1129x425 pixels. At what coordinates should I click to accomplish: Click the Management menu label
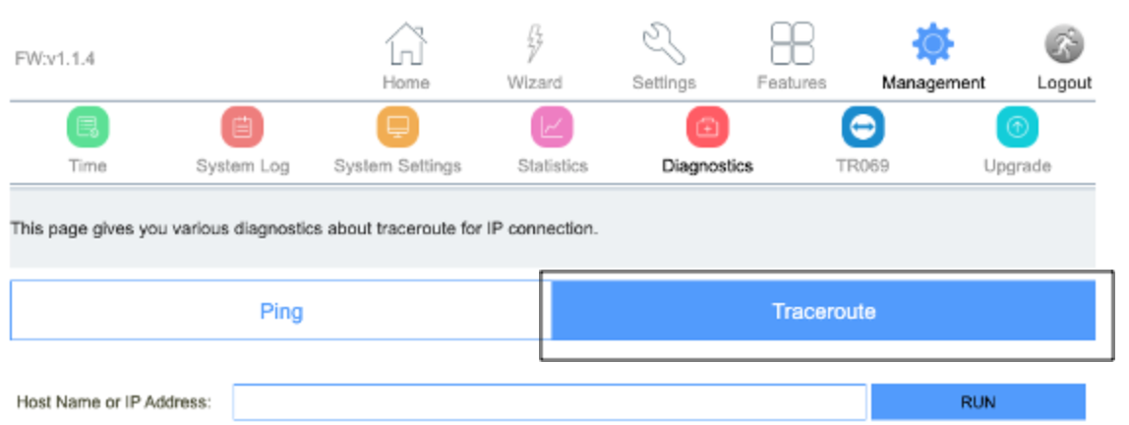coord(933,83)
